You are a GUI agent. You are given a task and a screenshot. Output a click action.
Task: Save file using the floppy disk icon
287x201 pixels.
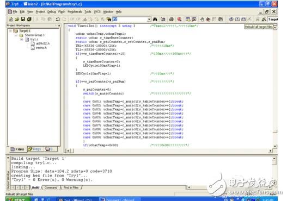tap(23, 19)
